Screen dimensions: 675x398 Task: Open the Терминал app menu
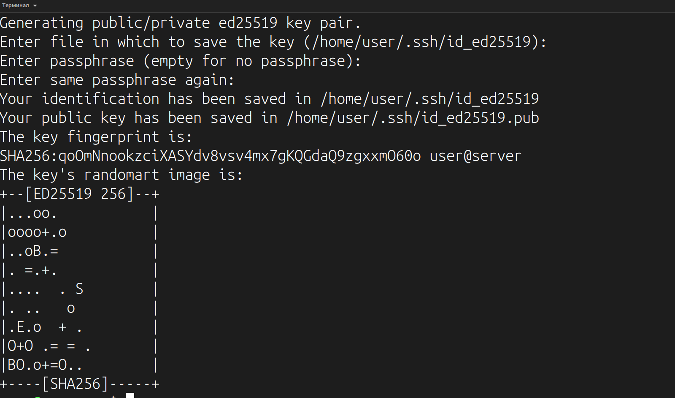click(16, 5)
